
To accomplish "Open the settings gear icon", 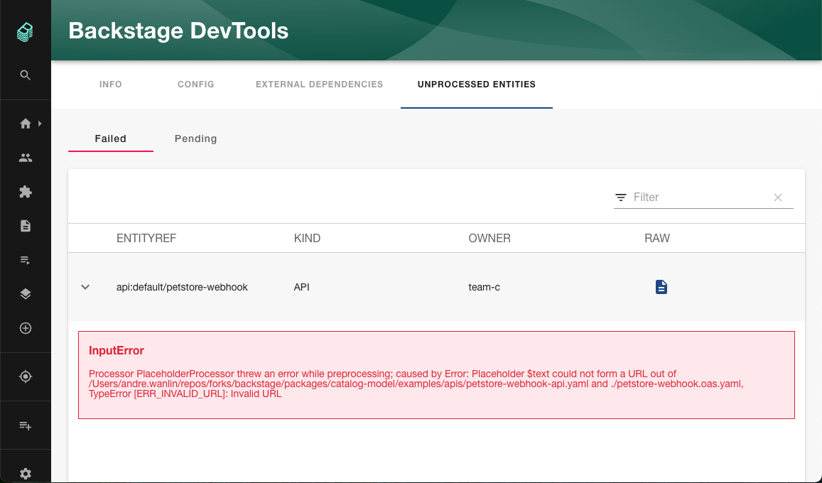I will click(x=25, y=474).
